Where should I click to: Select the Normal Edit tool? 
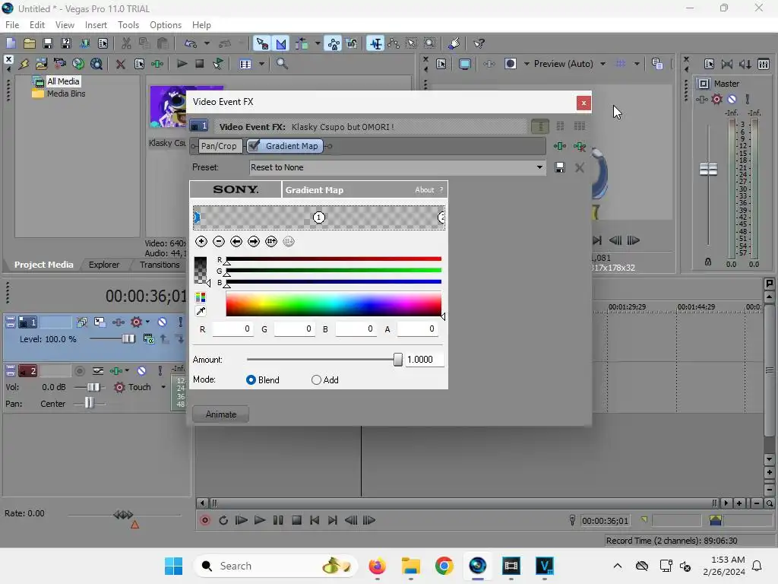(x=375, y=43)
